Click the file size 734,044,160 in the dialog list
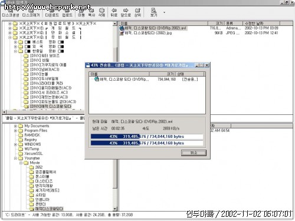295x221 pixels. pos(166,79)
